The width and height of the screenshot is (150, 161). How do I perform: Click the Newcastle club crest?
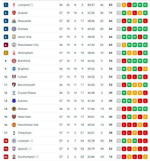coord(14,21)
